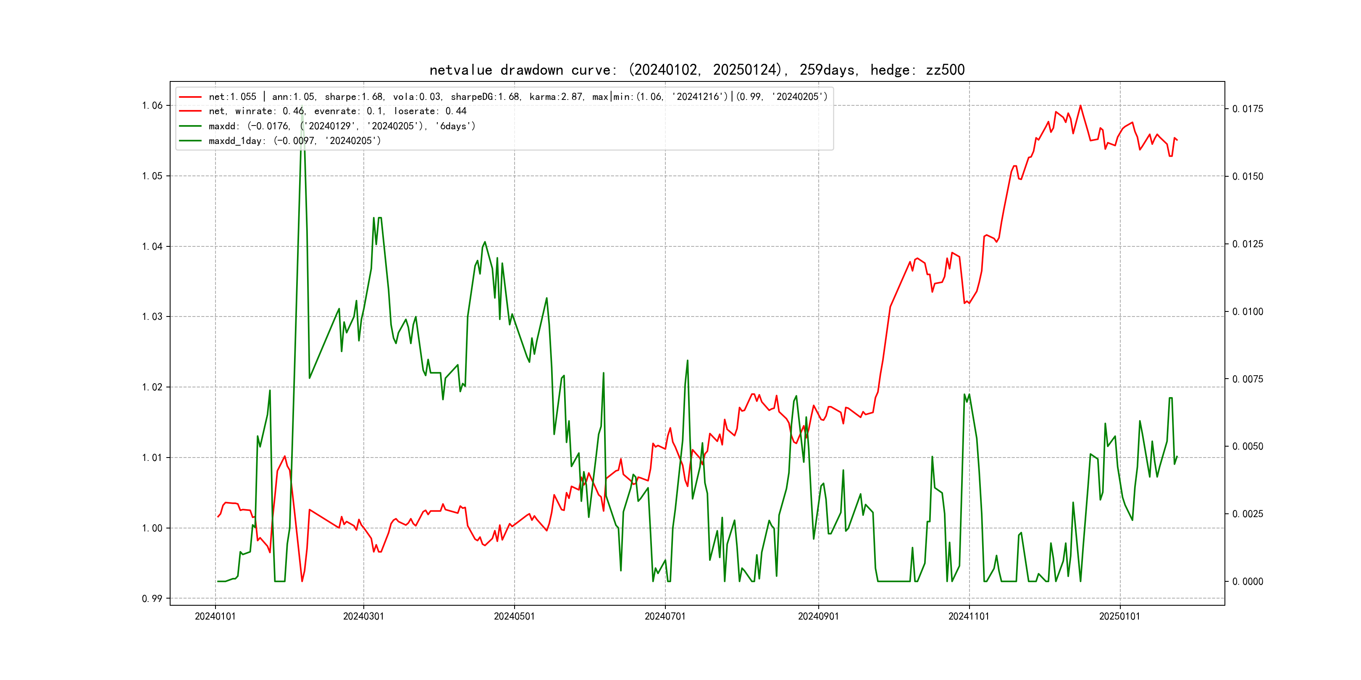Click the 0.0175 right axis tick label

click(x=1248, y=109)
